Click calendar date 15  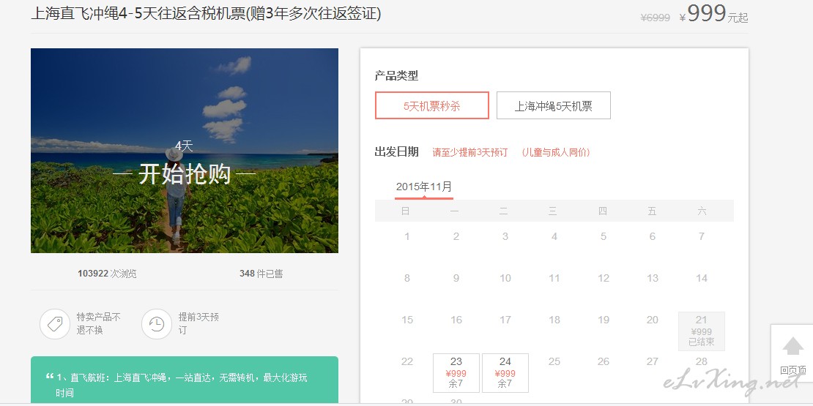pyautogui.click(x=407, y=320)
